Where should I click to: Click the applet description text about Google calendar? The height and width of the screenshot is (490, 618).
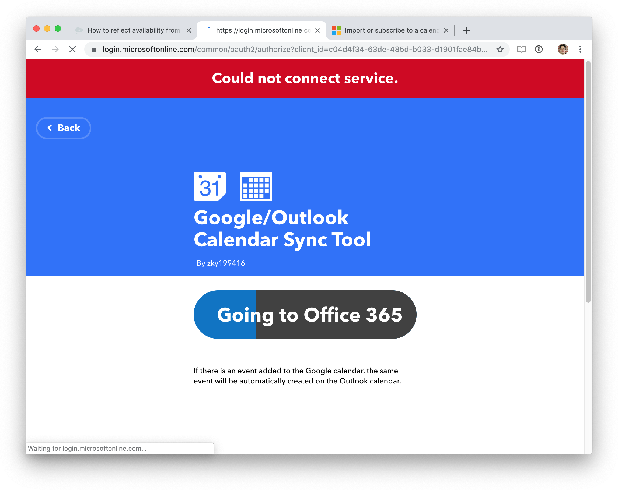(297, 376)
